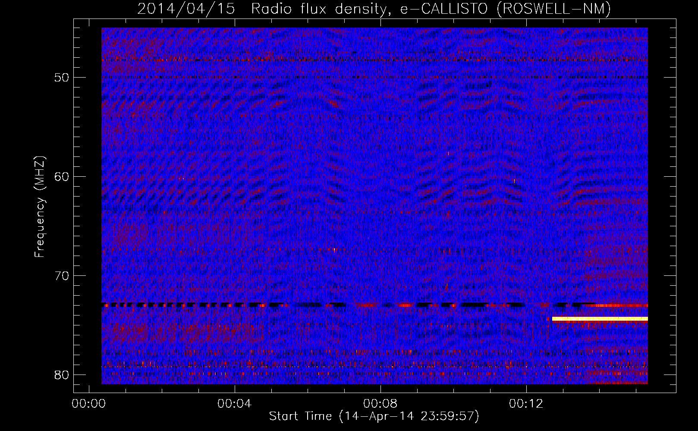This screenshot has width=698, height=431.
Task: Click the '80' frequency tick label
Action: [62, 375]
